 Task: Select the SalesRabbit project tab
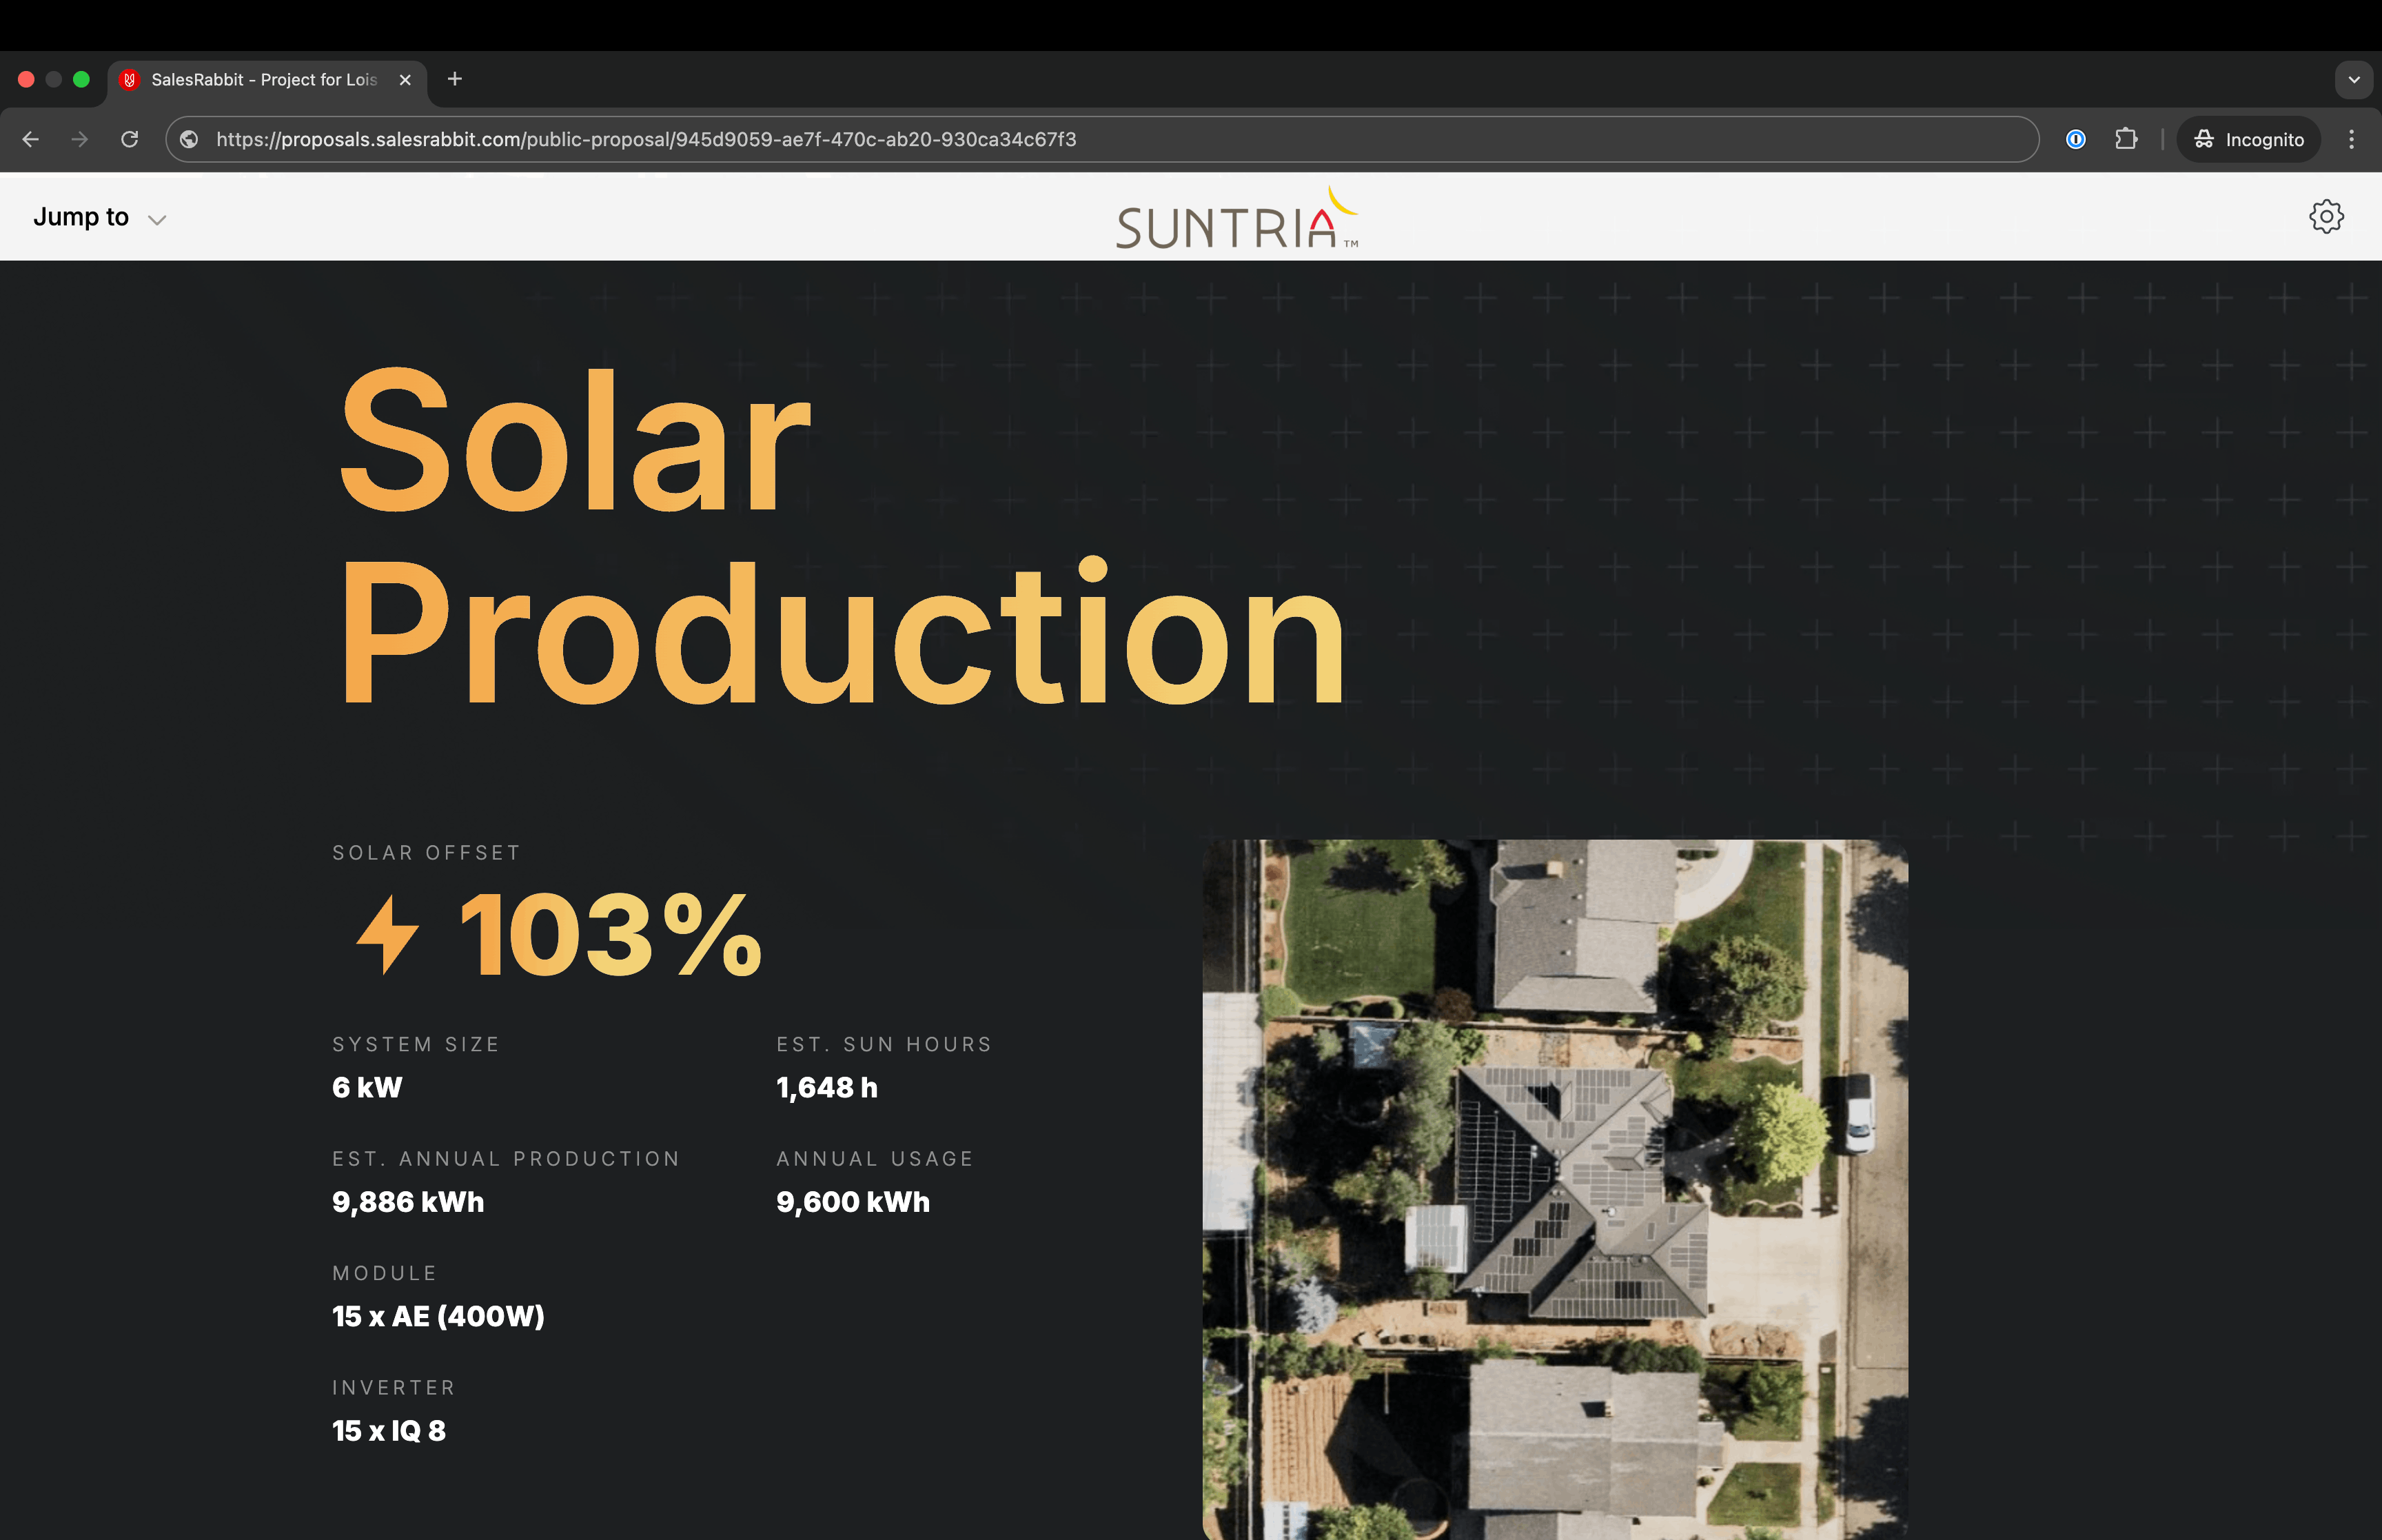click(264, 79)
